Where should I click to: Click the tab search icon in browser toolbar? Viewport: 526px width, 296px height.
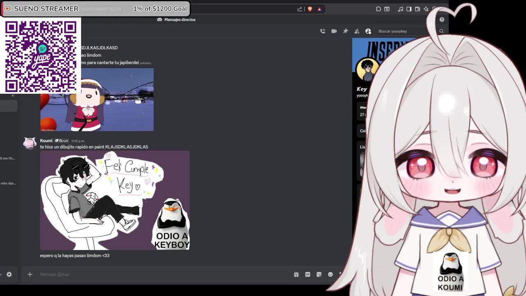(x=387, y=9)
